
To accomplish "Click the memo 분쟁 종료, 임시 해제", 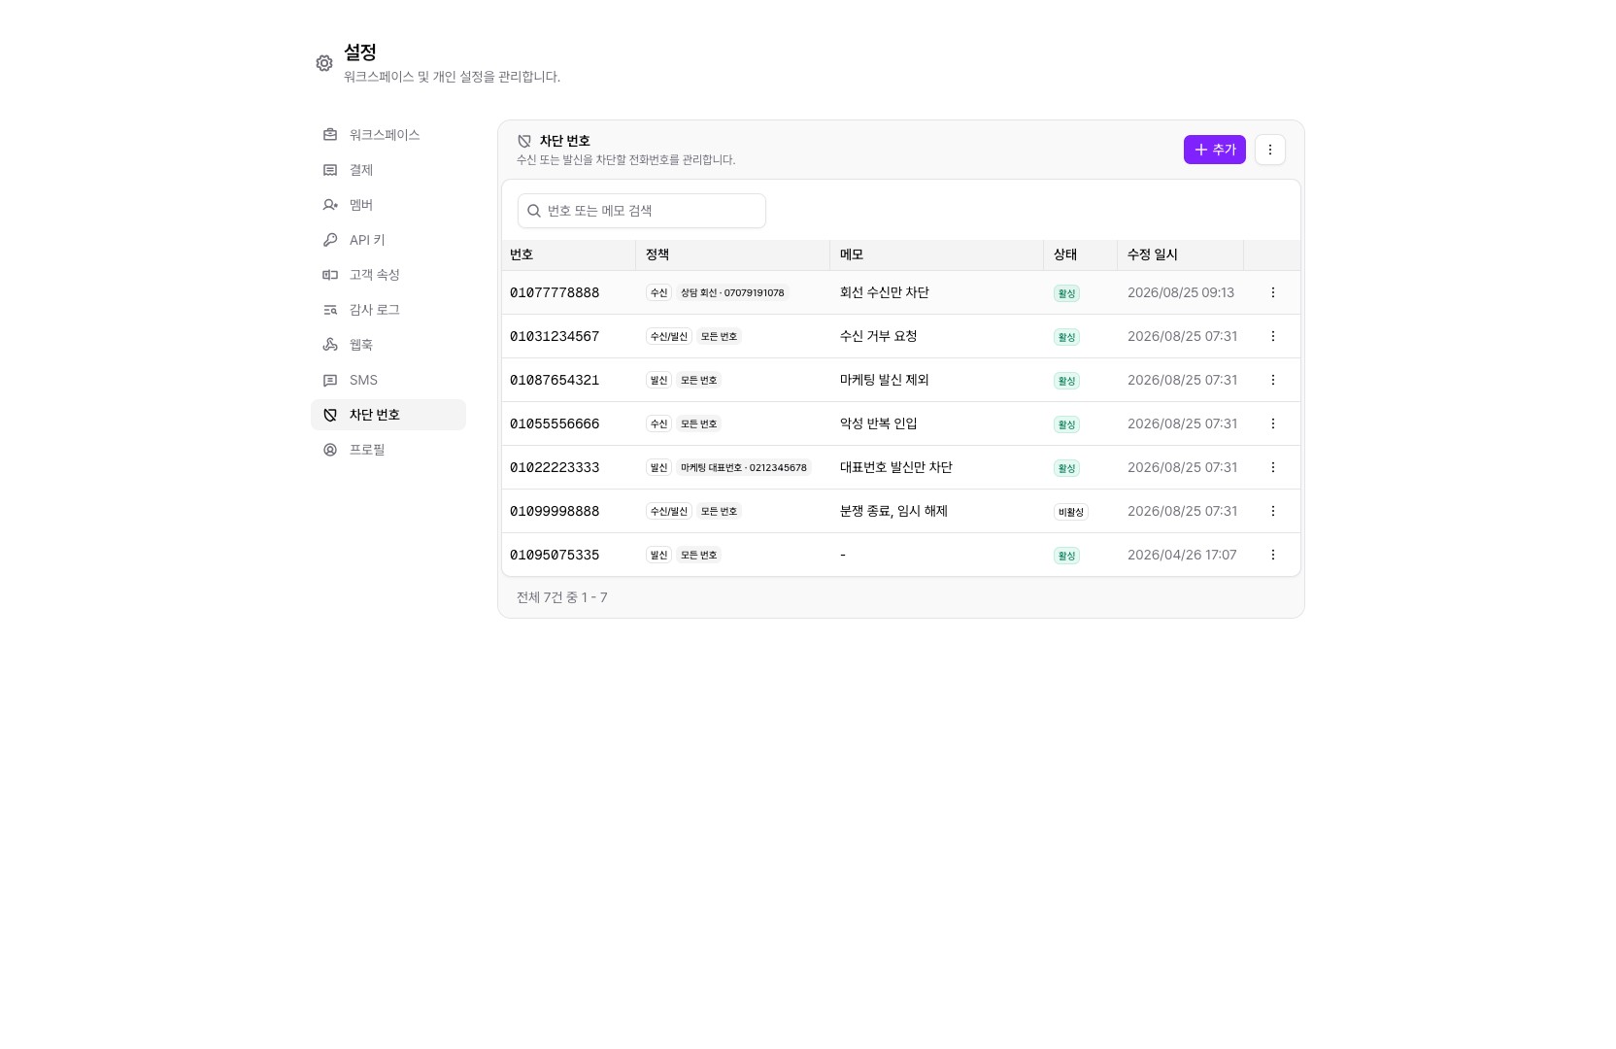I will pos(893,511).
